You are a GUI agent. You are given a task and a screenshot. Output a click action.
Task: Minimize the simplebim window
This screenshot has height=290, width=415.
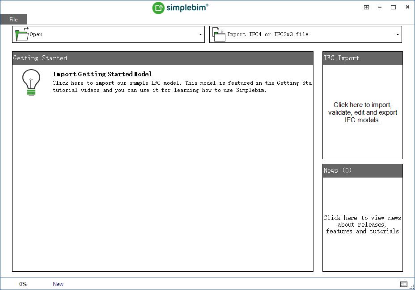pyautogui.click(x=380, y=7)
